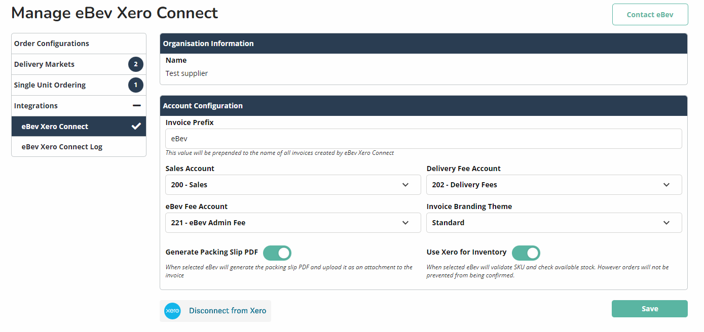Click the checkmark icon on eBev Xero Connect
Image resolution: width=704 pixels, height=332 pixels.
[136, 127]
